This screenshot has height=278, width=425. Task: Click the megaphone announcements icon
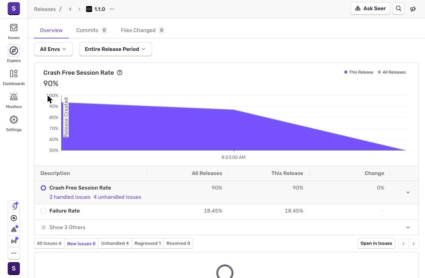413,9
